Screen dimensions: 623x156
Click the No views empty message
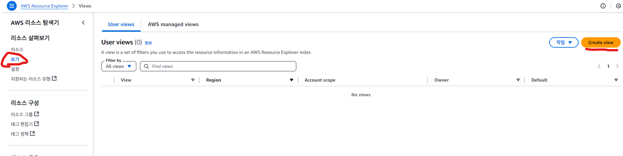(x=361, y=95)
